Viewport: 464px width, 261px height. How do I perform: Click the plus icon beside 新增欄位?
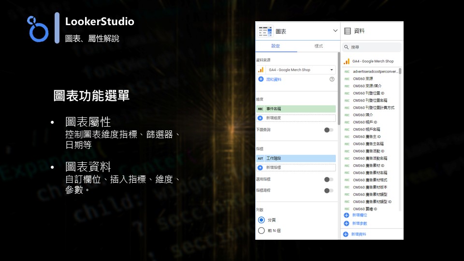point(346,215)
